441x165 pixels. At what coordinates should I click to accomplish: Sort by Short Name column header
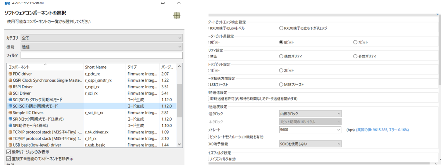tap(104, 67)
